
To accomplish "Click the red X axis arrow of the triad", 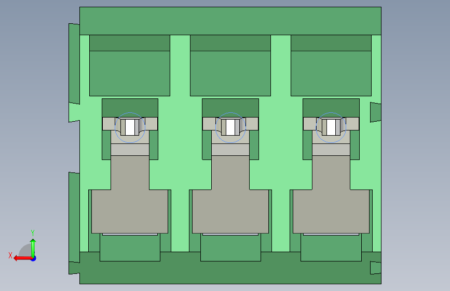I will (22, 258).
